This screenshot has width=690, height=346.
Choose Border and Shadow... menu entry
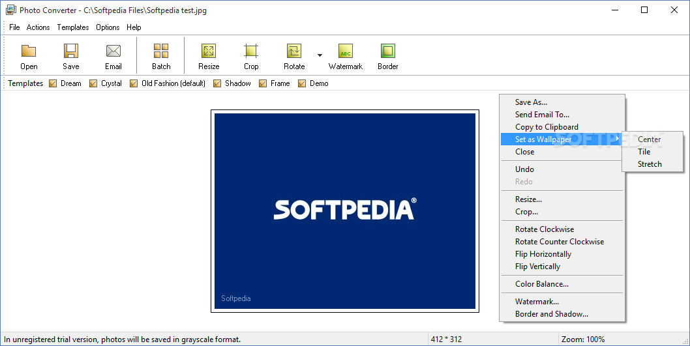[562, 314]
